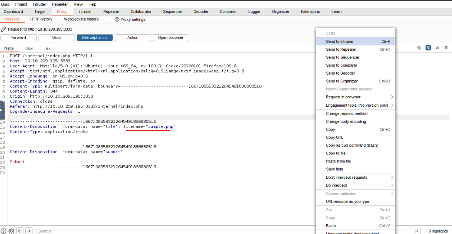Toggle the Intercept is on button

tap(94, 37)
